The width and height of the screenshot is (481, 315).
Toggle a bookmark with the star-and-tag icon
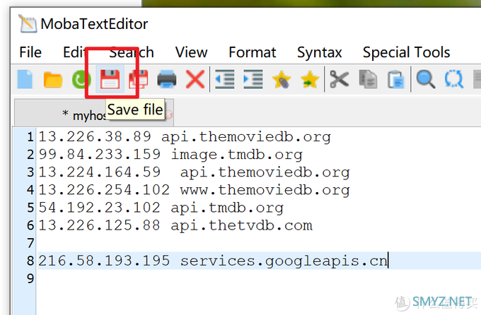click(x=282, y=79)
